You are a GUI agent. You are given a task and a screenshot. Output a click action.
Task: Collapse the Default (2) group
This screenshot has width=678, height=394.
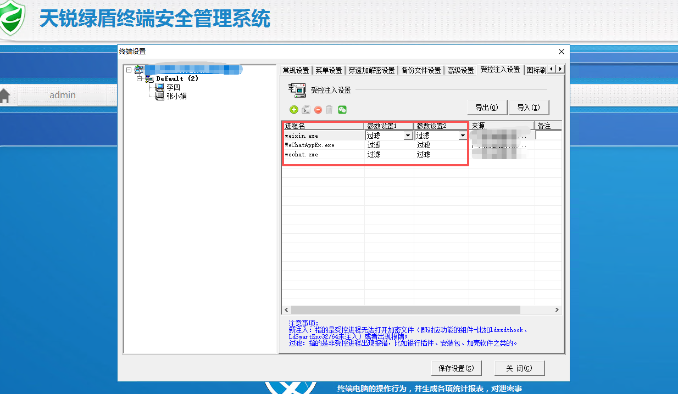click(x=140, y=78)
